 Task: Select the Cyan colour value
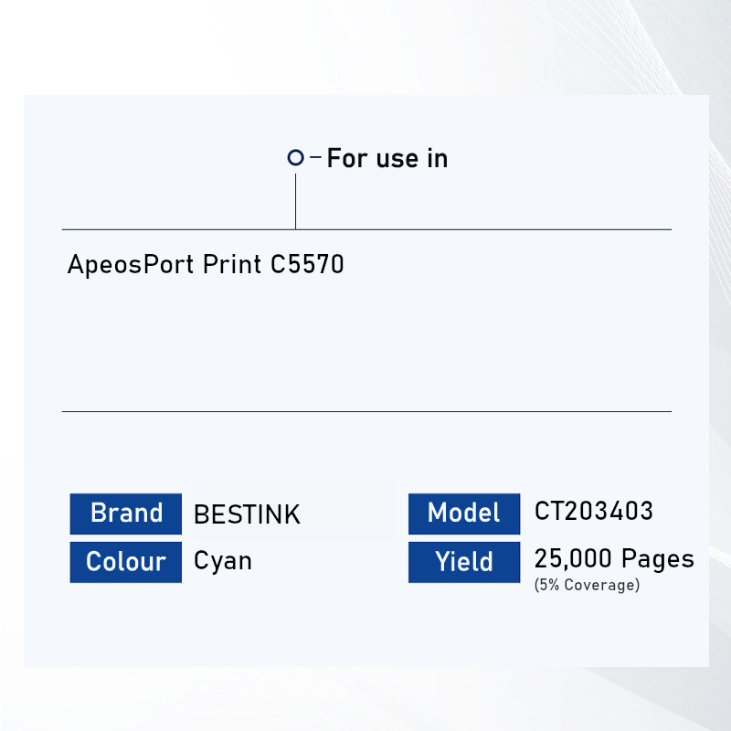coord(223,560)
